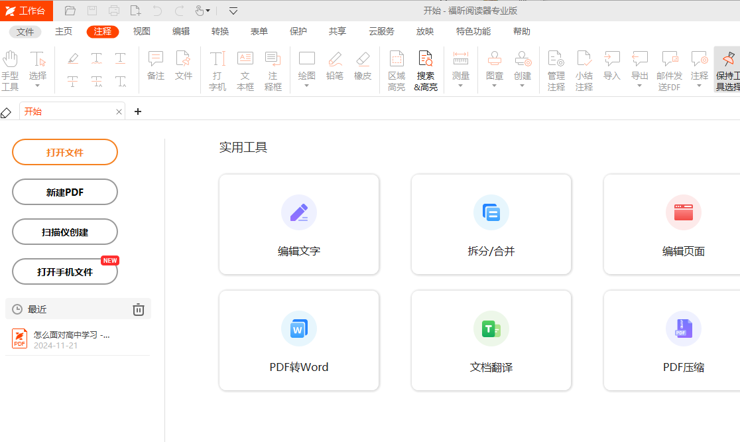Viewport: 740px width, 442px height.
Task: Open the 编辑页面 edit pages tool
Action: [x=683, y=224]
